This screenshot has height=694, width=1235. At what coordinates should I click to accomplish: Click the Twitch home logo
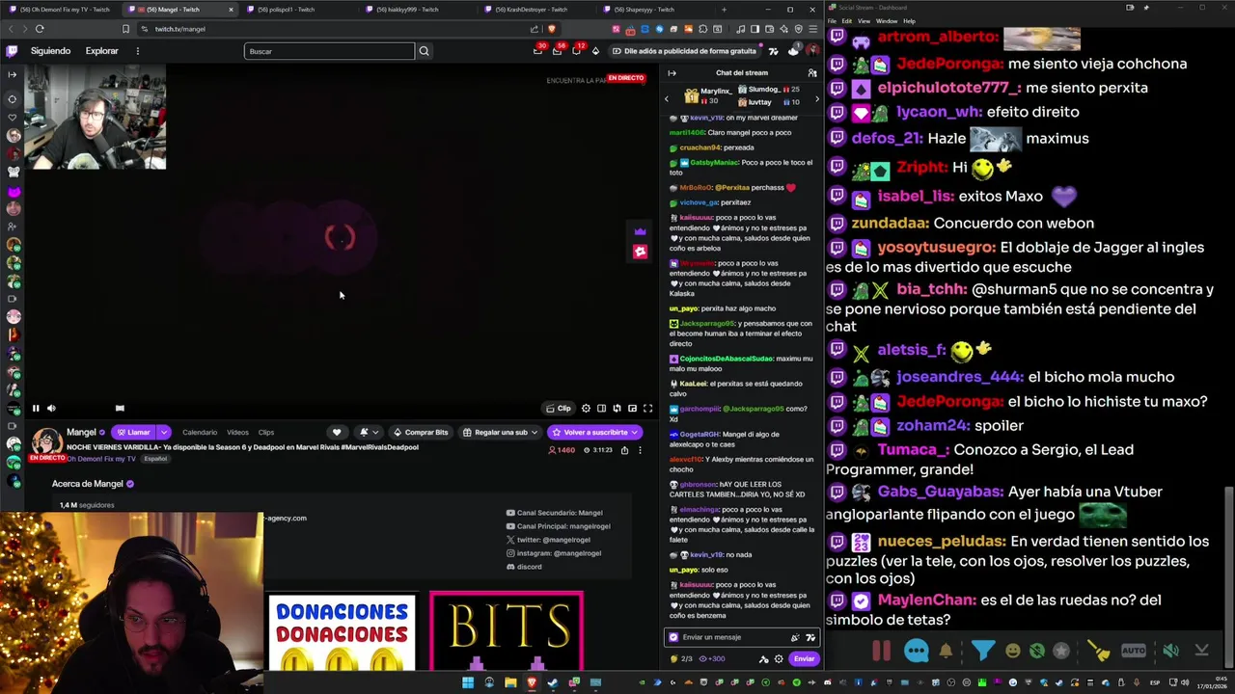pos(12,51)
